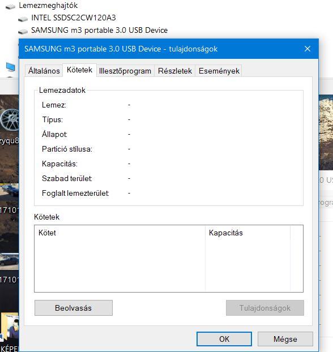Close the SAMSUNG properties dialog

(x=308, y=49)
